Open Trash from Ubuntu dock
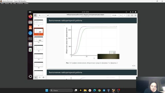 [x=30, y=50]
